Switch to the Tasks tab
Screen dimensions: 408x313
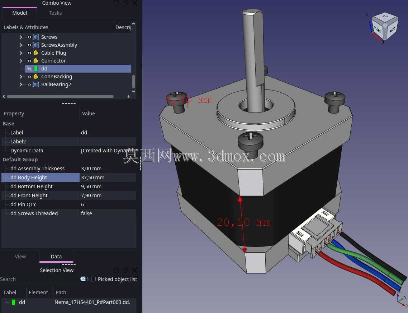pyautogui.click(x=56, y=13)
